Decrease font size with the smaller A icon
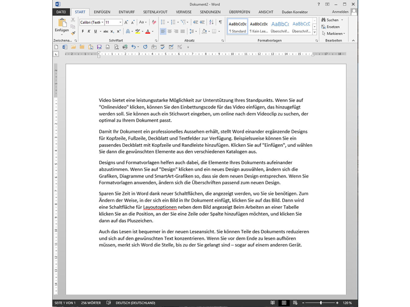The height and width of the screenshot is (307, 410). 133,23
